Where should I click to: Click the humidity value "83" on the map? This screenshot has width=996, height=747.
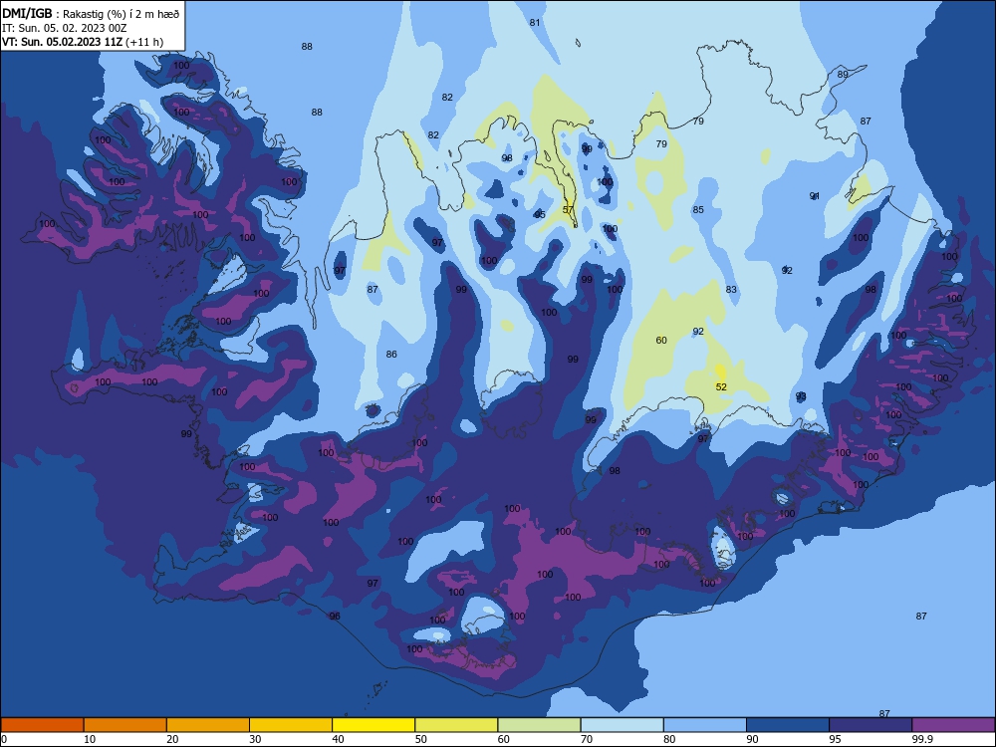click(x=731, y=290)
